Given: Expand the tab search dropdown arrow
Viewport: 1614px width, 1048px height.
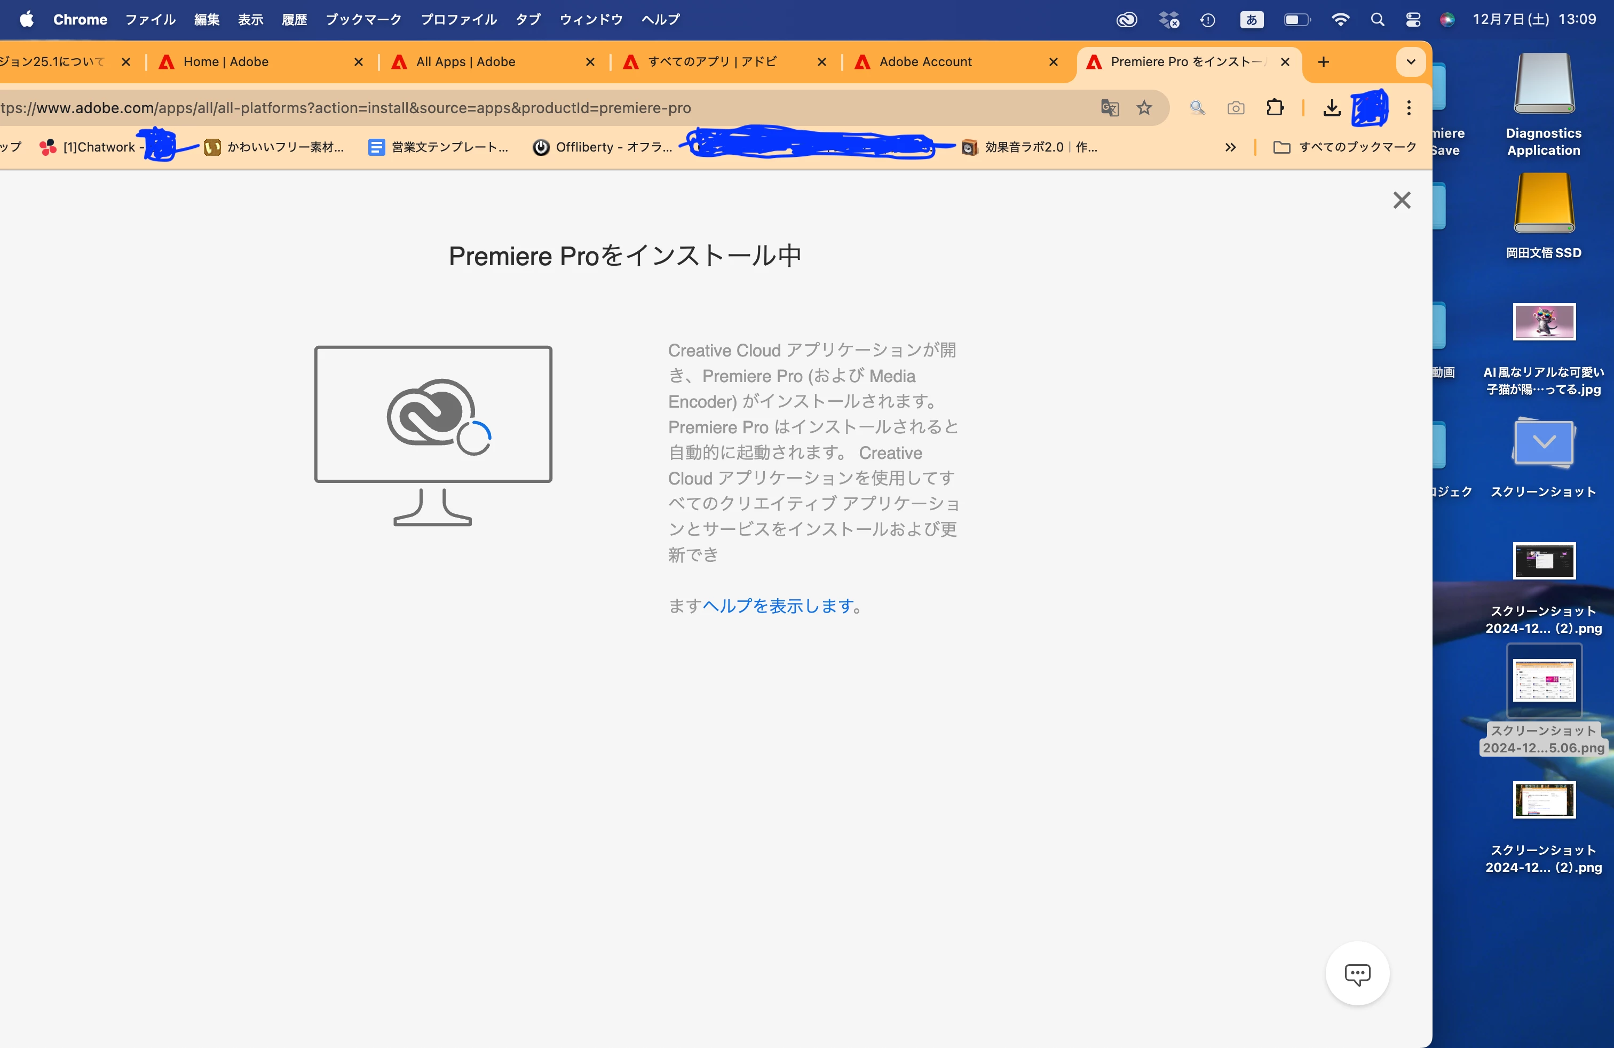Looking at the screenshot, I should coord(1411,62).
